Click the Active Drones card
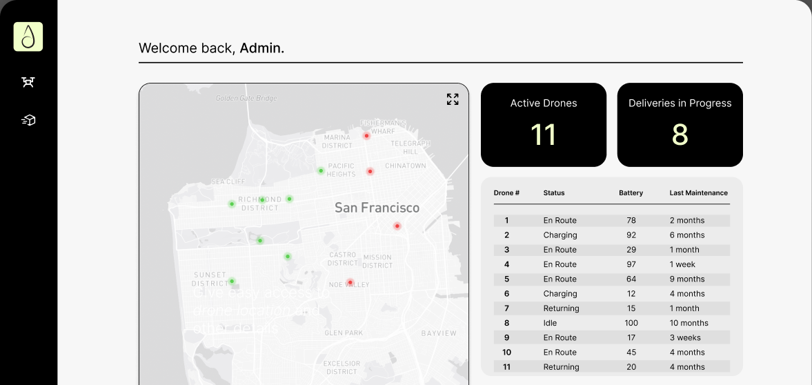Viewport: 812px width, 385px height. [x=543, y=125]
